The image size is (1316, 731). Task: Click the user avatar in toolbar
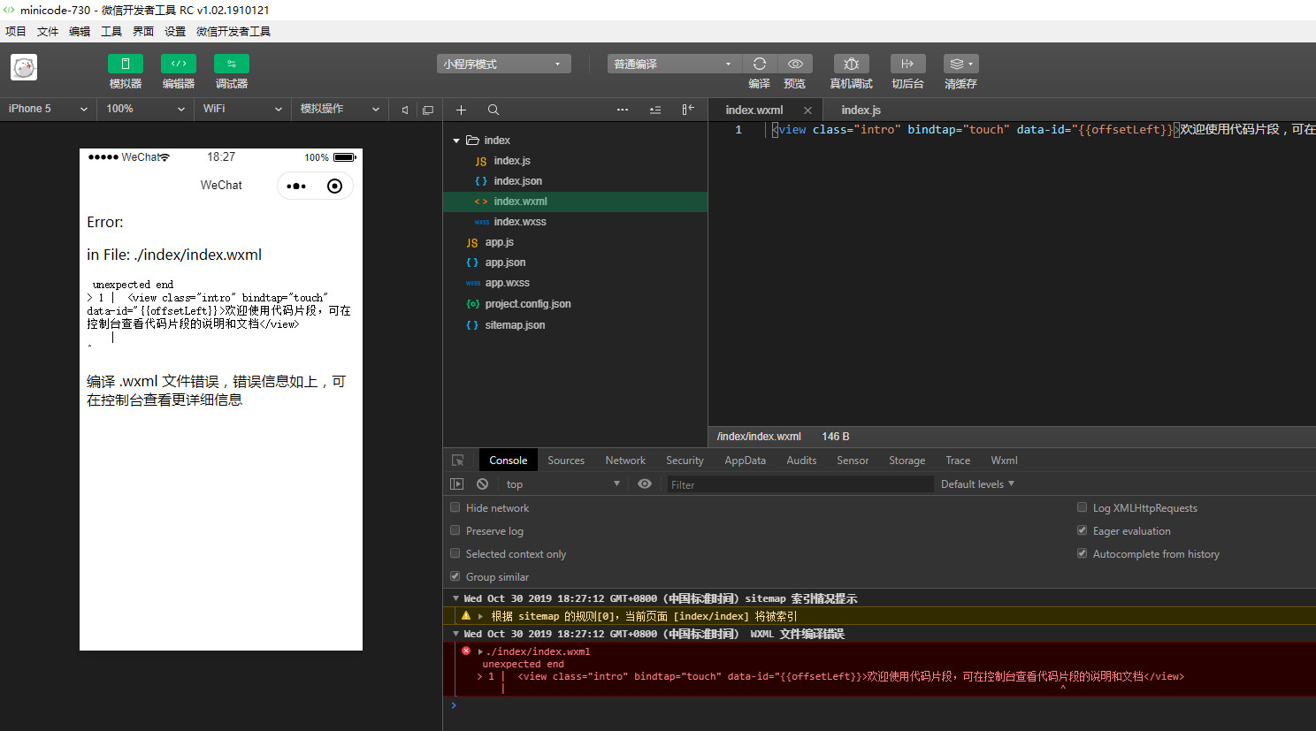(x=24, y=67)
